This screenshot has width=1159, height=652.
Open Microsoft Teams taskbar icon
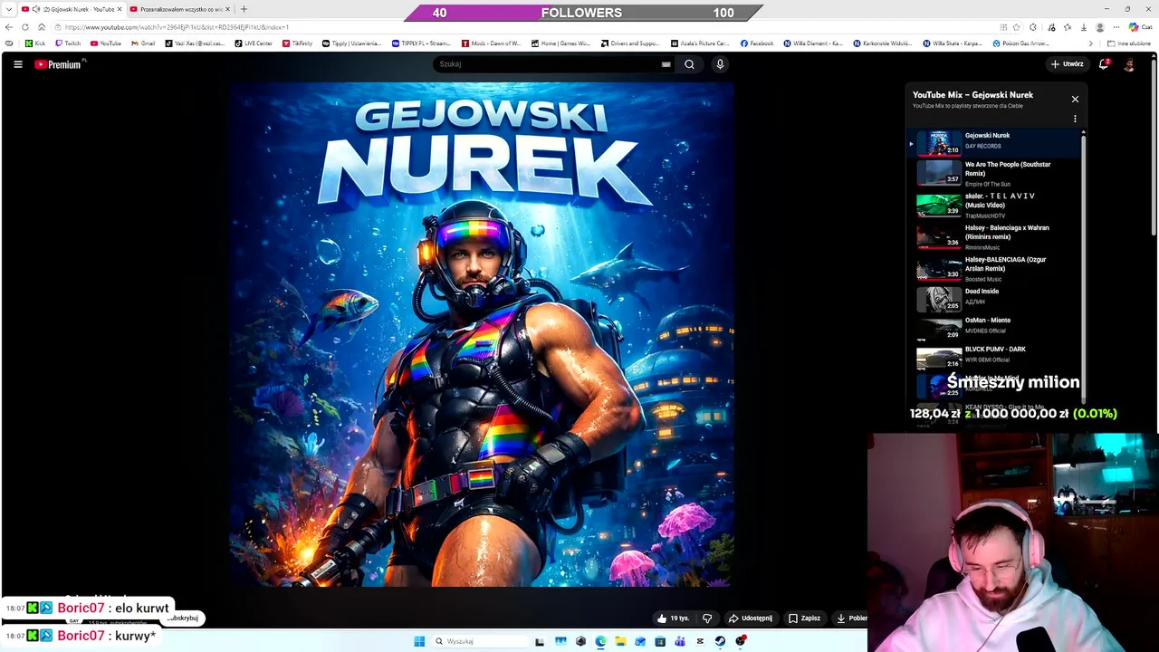[680, 641]
